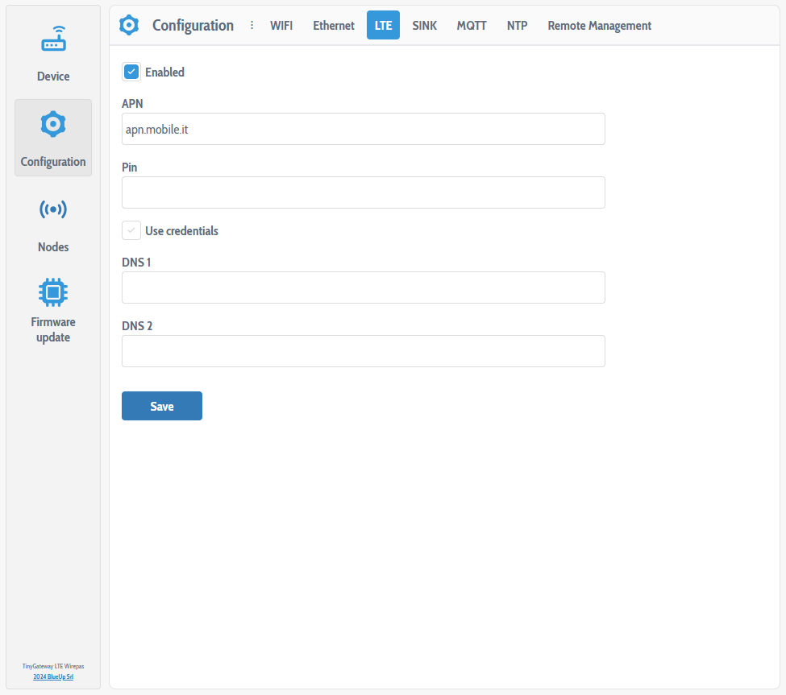
Task: Toggle the Use credentials checkbox
Action: tap(131, 231)
